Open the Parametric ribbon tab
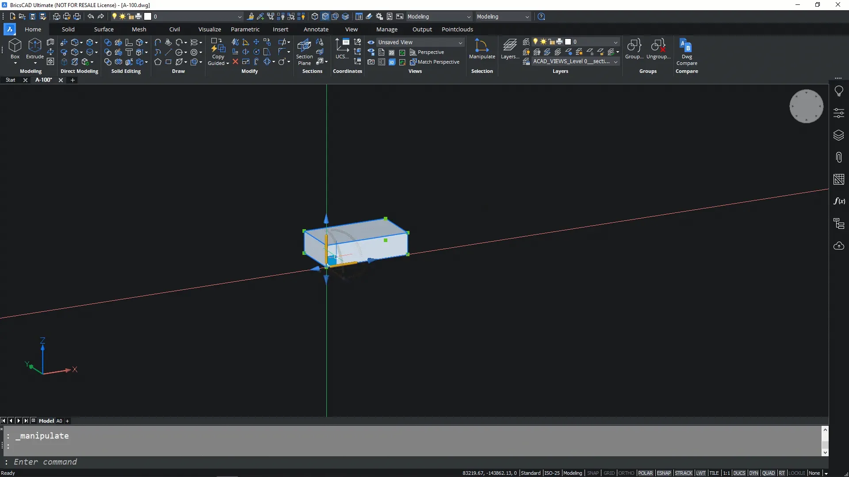The height and width of the screenshot is (477, 849). tap(245, 29)
